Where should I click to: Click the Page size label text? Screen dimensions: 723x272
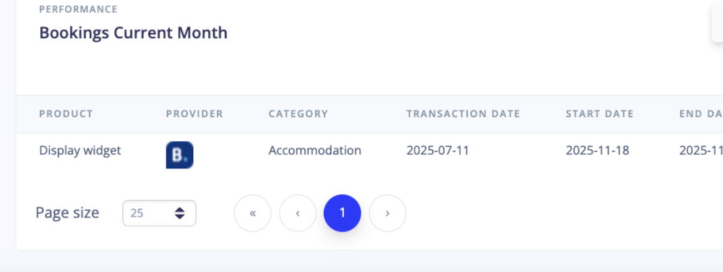[67, 213]
